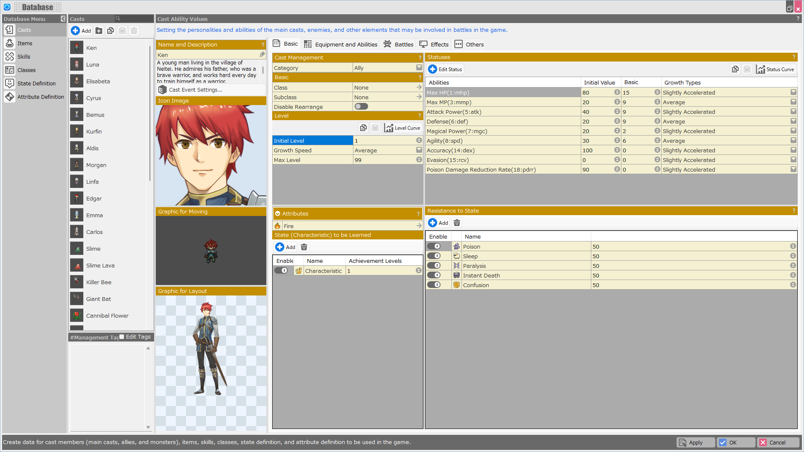Viewport: 804px width, 452px height.
Task: Open Max HP growth type dropdown
Action: (x=793, y=92)
